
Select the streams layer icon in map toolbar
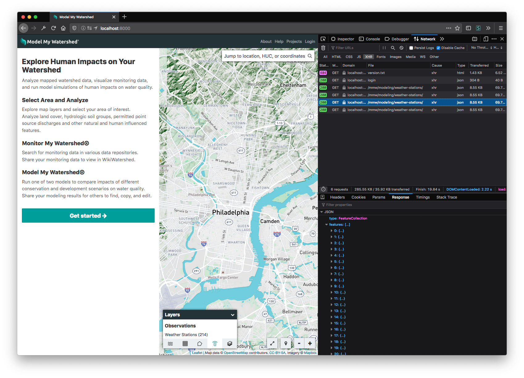[170, 343]
